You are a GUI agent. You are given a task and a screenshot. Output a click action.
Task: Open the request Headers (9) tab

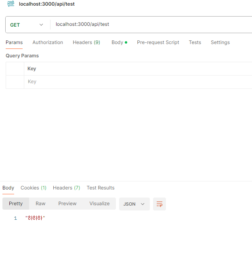(x=86, y=42)
